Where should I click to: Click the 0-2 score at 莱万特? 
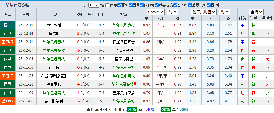point(80,67)
